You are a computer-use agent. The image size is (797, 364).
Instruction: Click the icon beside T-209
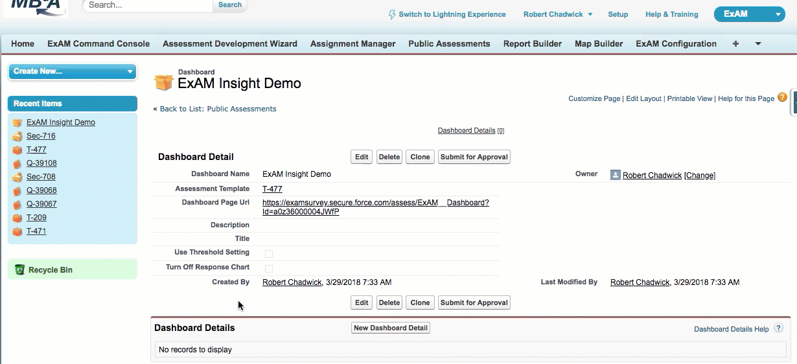click(17, 218)
